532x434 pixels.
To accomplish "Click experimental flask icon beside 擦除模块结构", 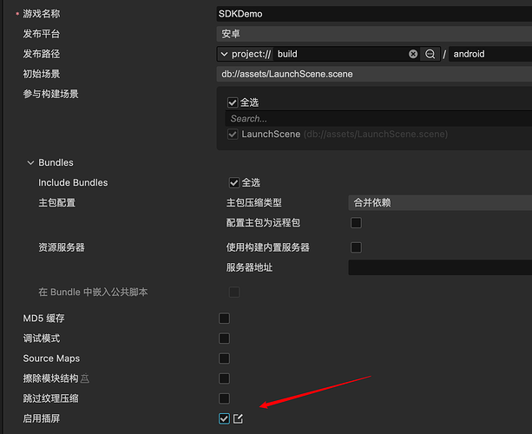I will pos(85,378).
